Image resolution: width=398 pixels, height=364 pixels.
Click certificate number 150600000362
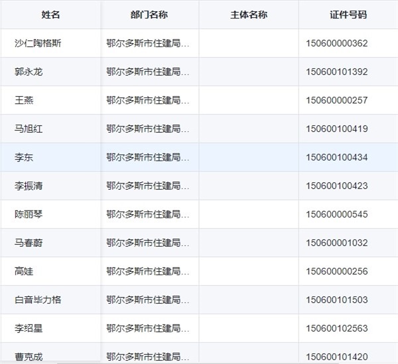click(x=337, y=43)
